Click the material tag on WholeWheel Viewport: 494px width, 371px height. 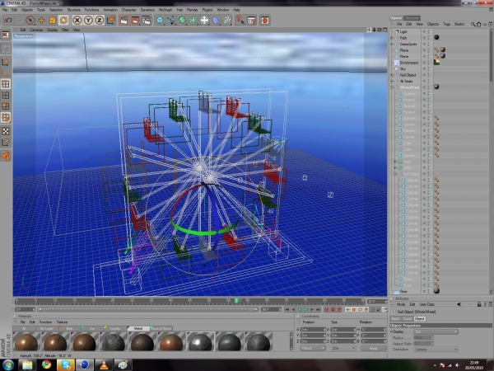436,87
